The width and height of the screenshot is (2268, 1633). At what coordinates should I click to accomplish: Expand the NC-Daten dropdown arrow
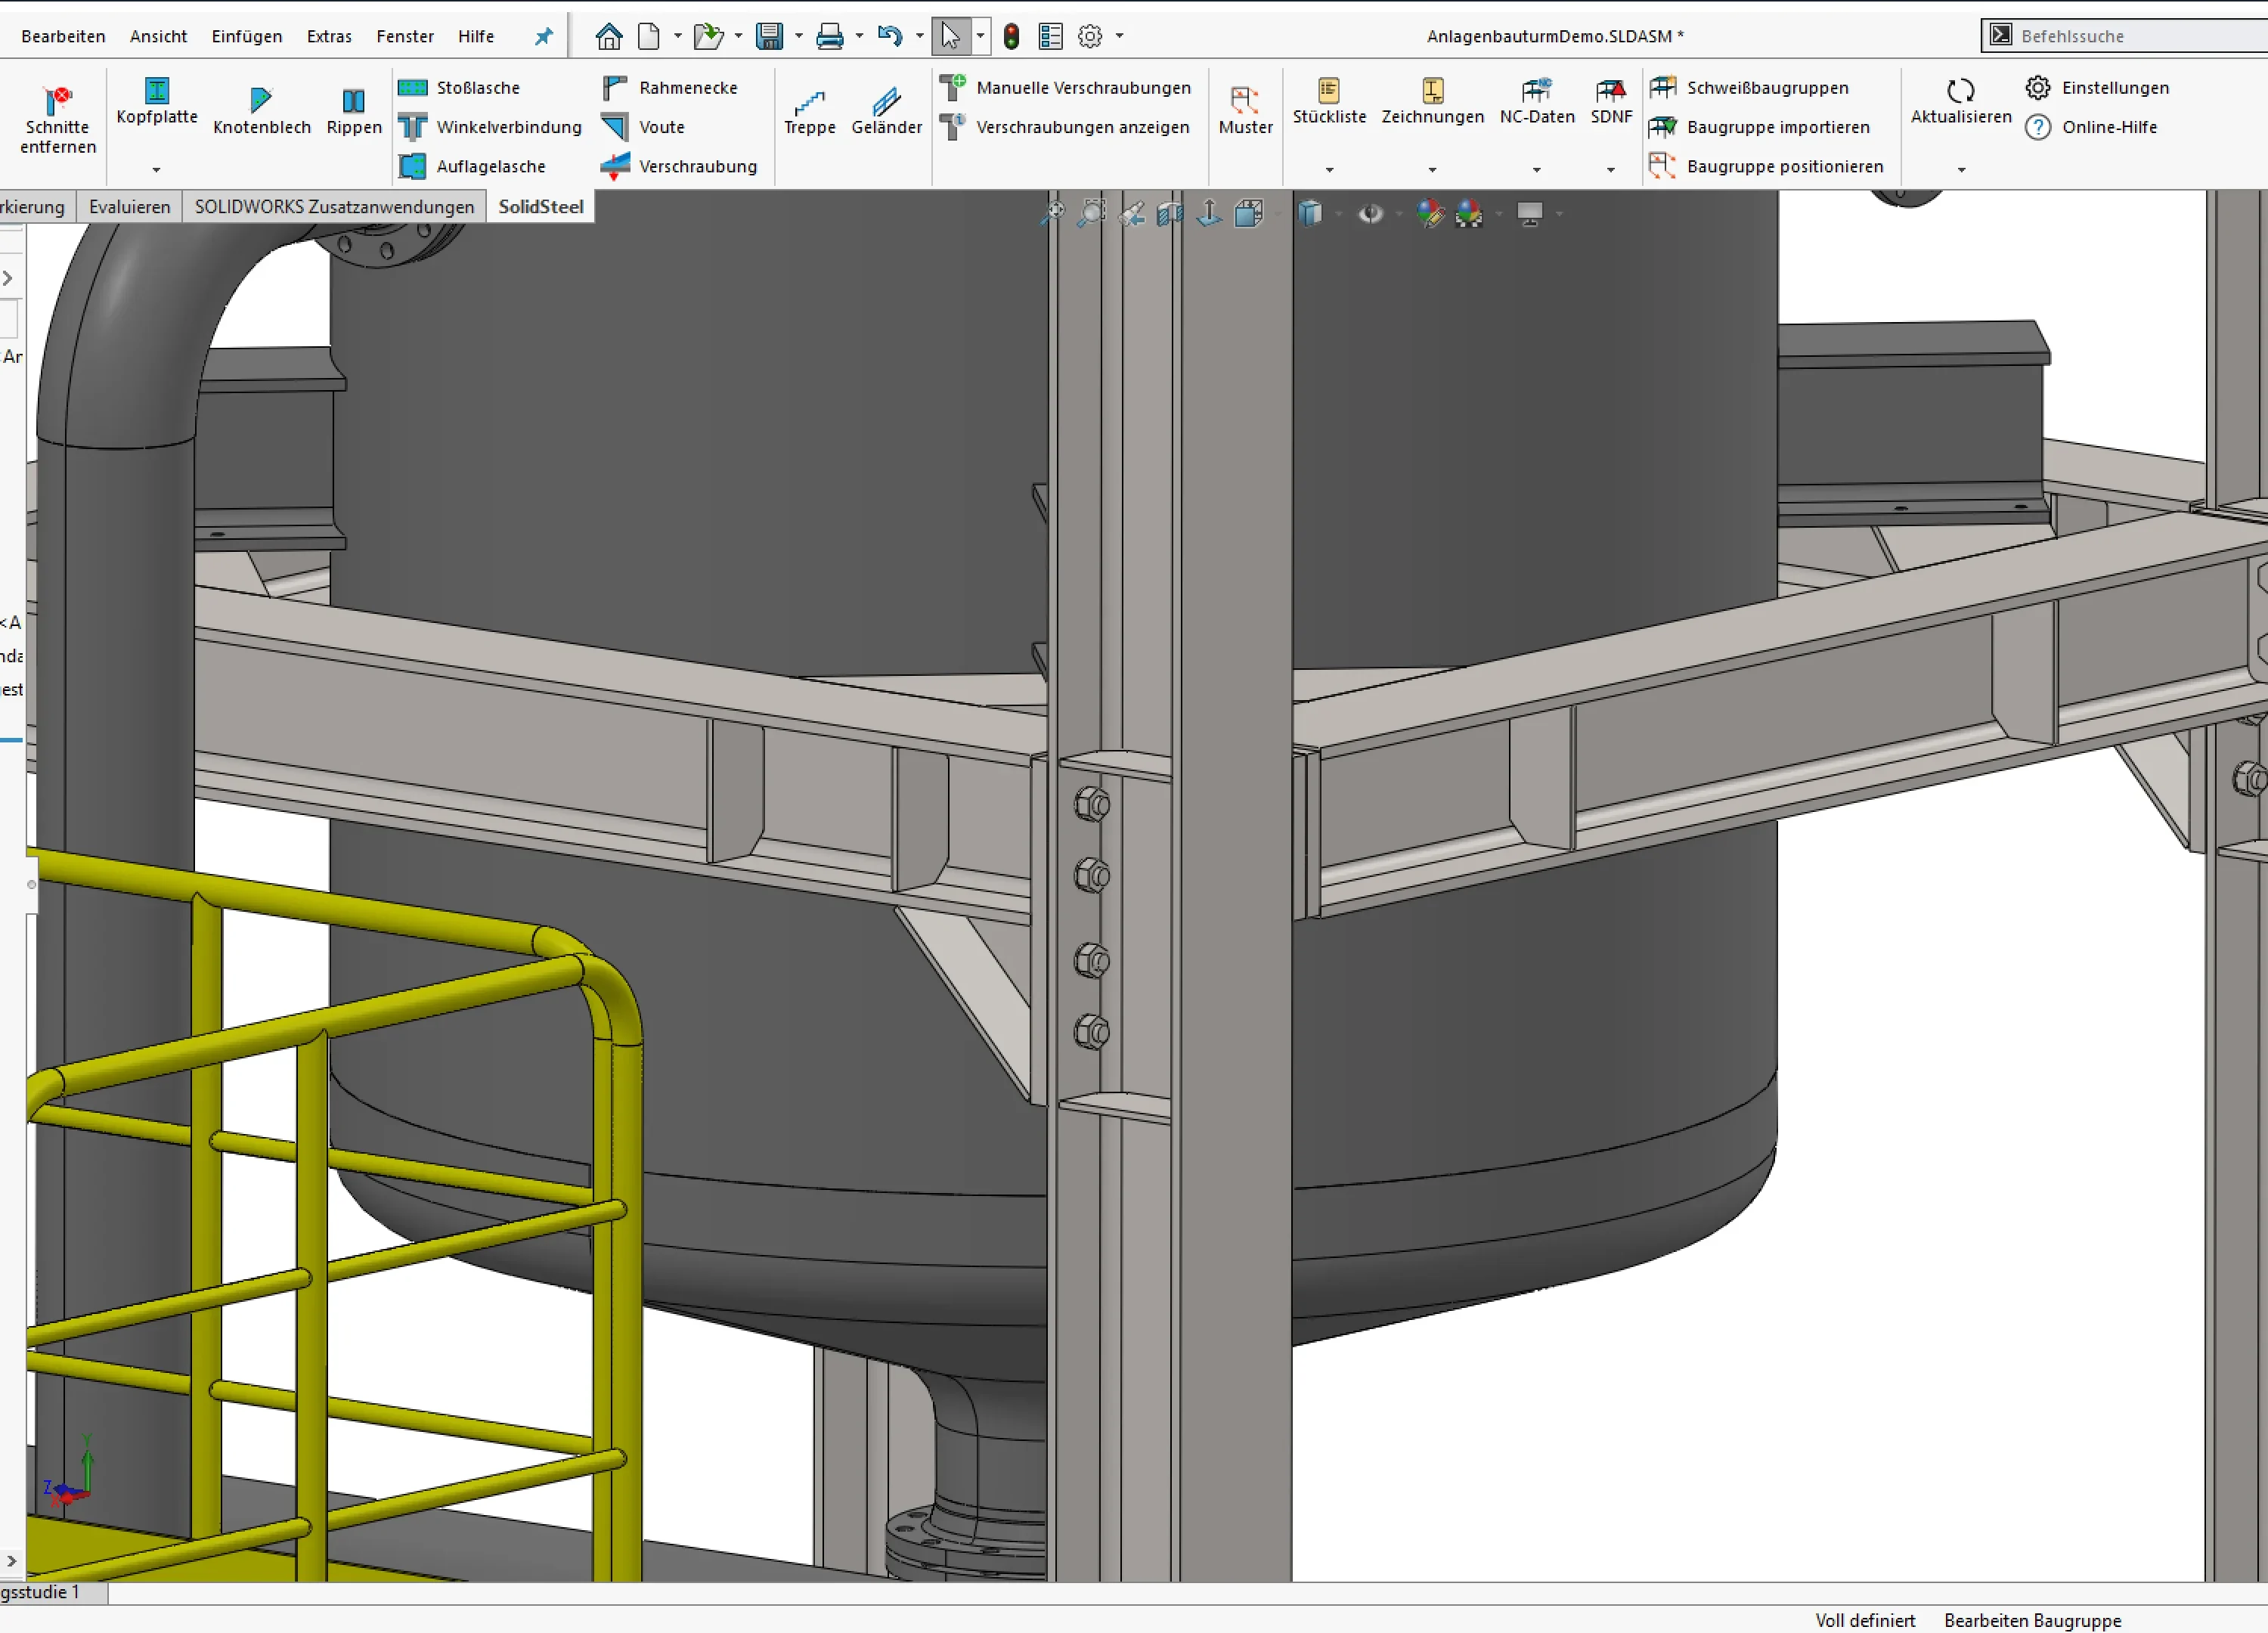tap(1537, 170)
